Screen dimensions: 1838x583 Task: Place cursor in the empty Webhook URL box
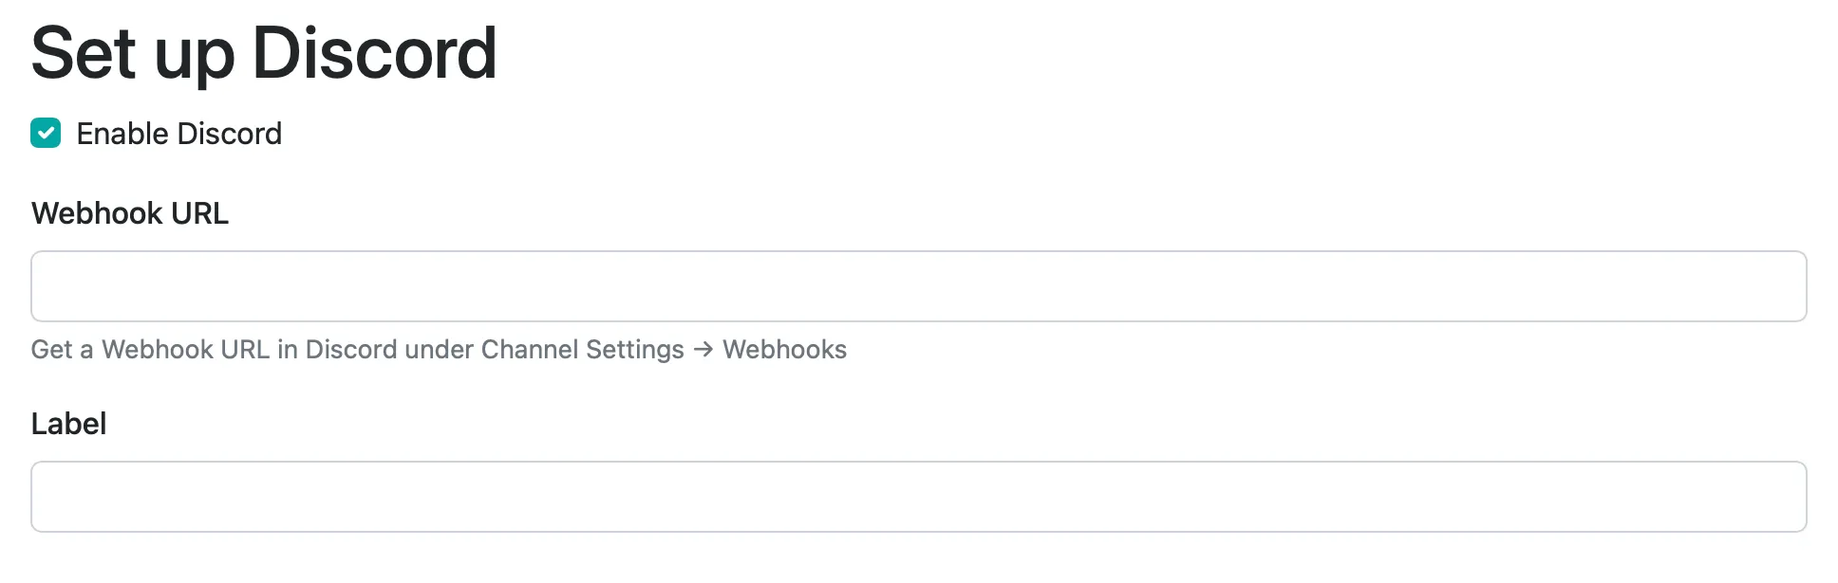tap(918, 286)
